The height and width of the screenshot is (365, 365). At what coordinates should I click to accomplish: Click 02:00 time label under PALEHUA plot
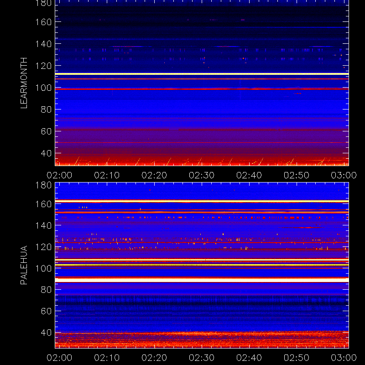(x=59, y=358)
